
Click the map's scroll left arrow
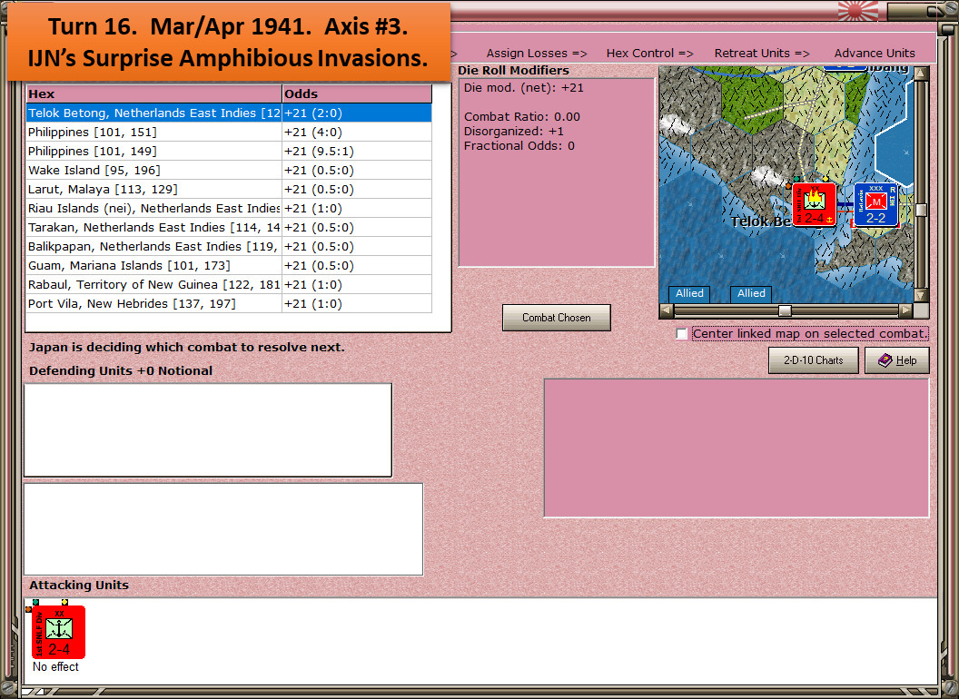667,310
